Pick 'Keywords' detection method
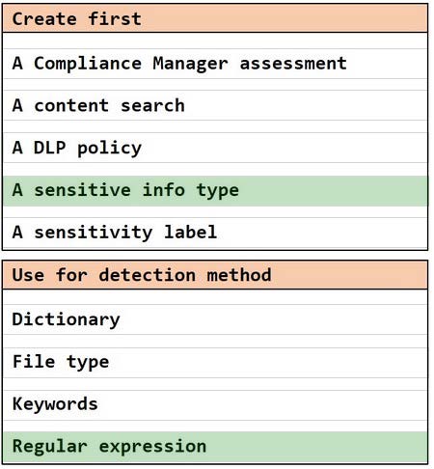The width and height of the screenshot is (434, 469). click(215, 404)
